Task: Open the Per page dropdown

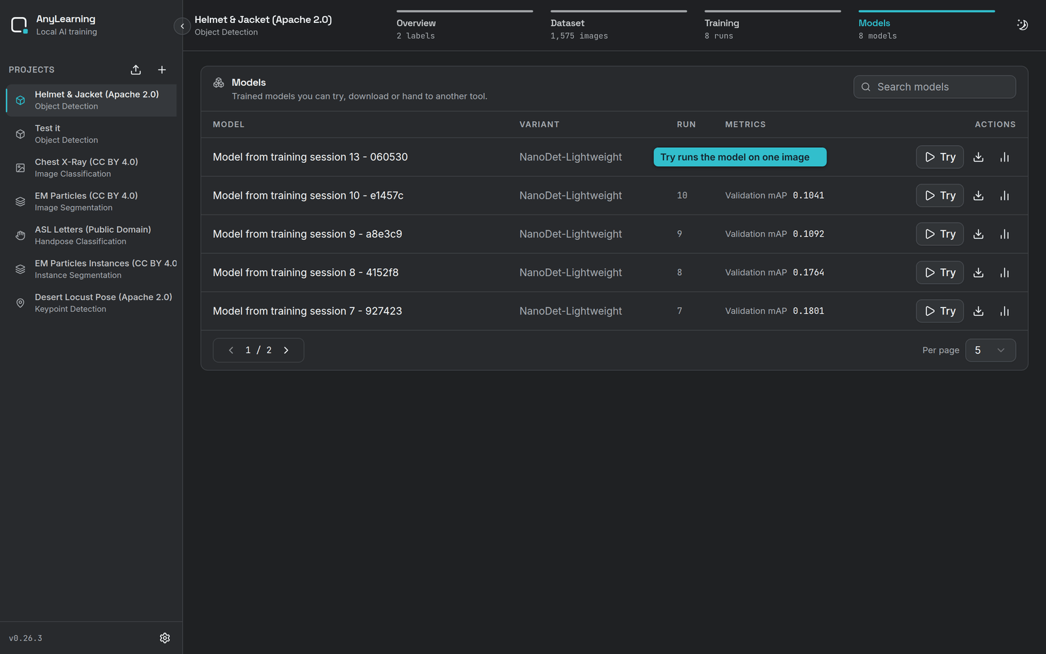Action: (990, 351)
